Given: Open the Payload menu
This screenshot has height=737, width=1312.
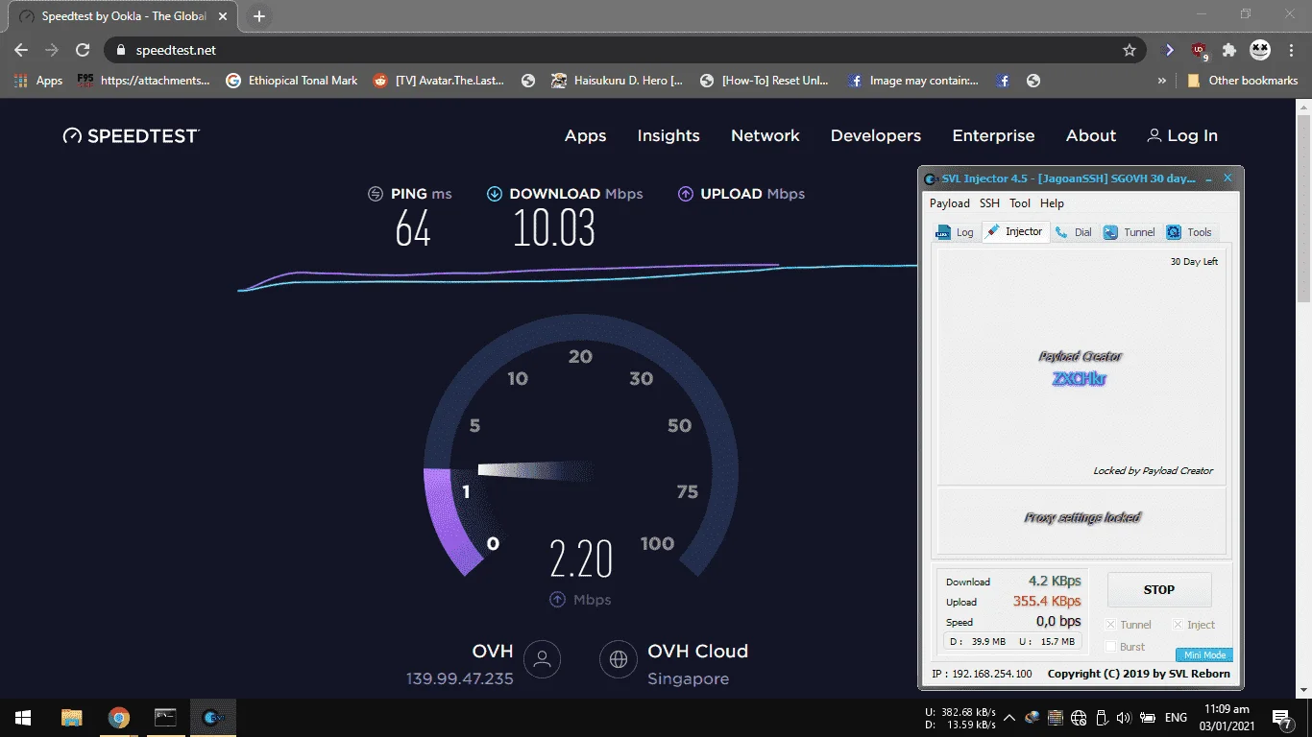Looking at the screenshot, I should 950,203.
